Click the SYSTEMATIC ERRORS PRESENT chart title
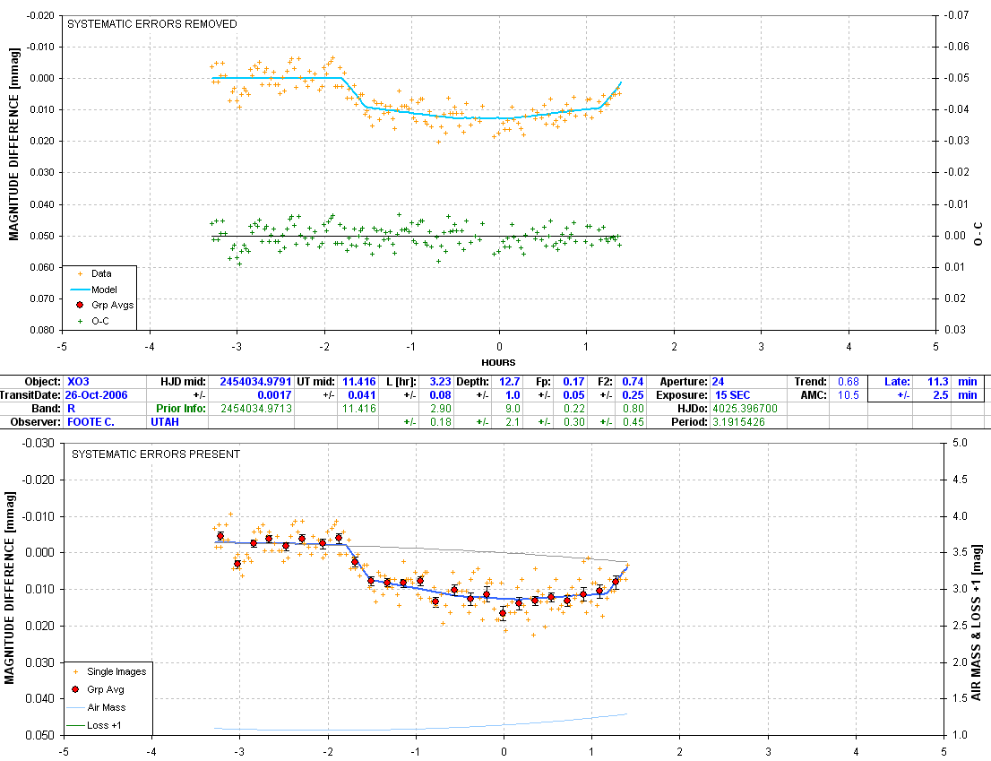The width and height of the screenshot is (991, 761). pos(154,454)
